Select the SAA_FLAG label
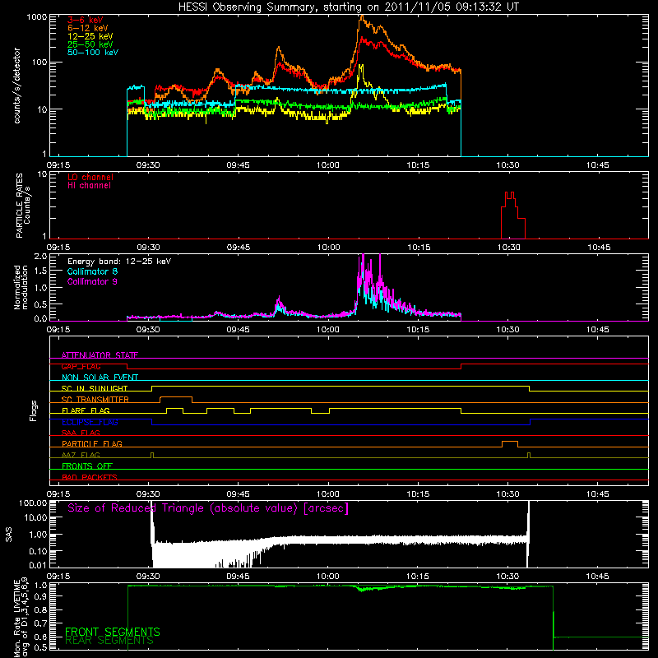658x658 pixels. [81, 433]
